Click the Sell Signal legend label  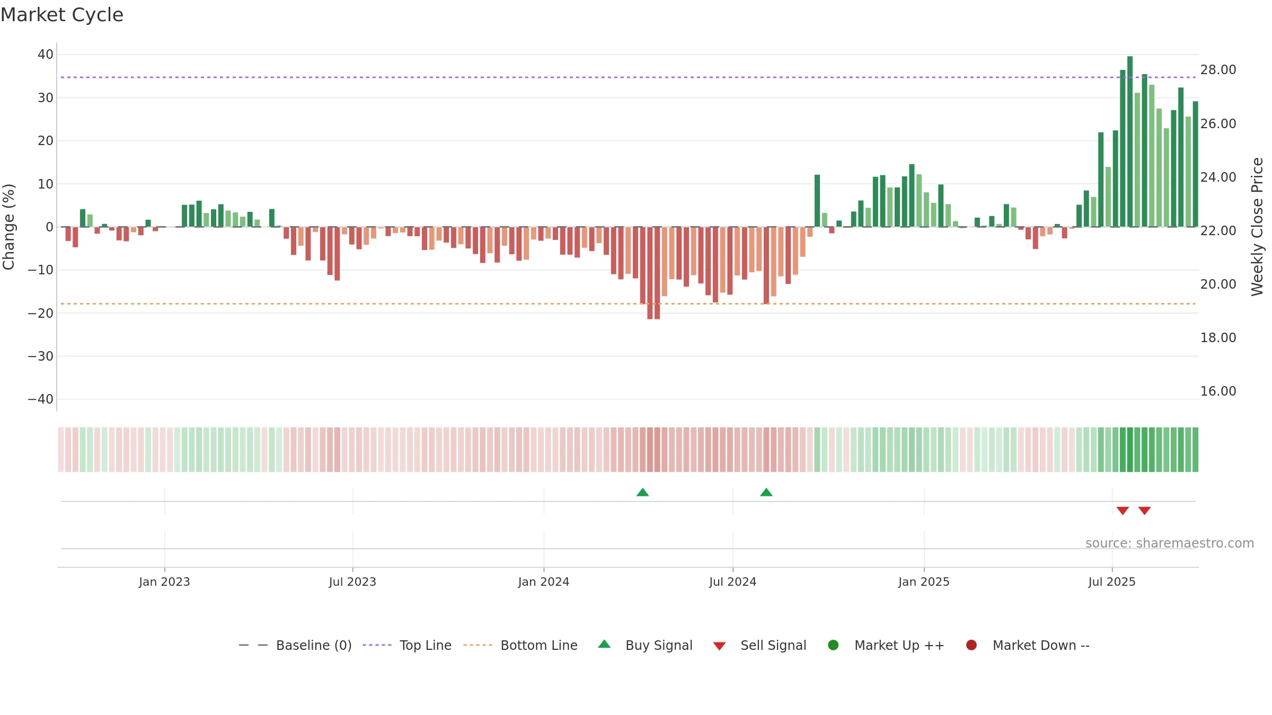(773, 645)
